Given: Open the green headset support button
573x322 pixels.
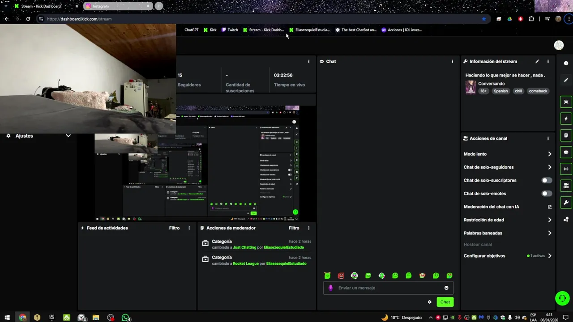Looking at the screenshot, I should pos(562,298).
